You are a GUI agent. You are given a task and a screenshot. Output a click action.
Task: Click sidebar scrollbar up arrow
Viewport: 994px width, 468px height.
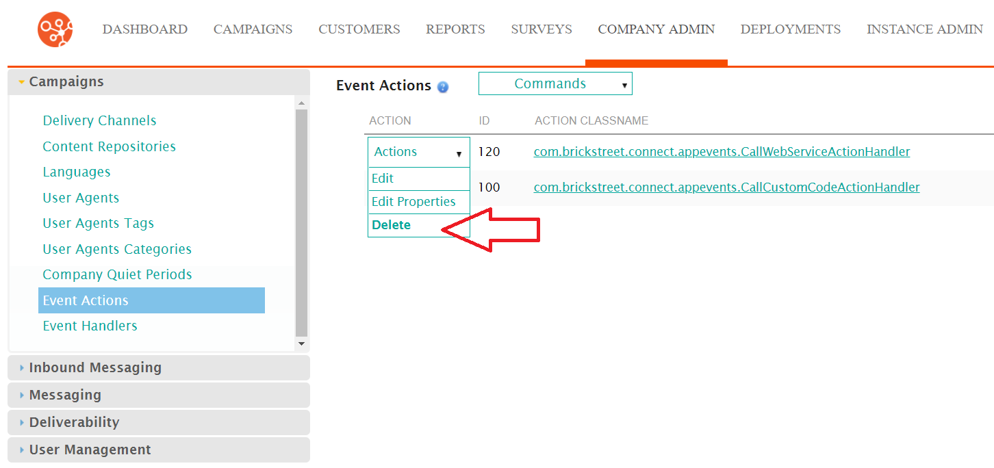click(301, 103)
